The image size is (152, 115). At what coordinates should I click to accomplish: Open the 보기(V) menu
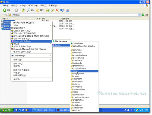pyautogui.click(x=23, y=5)
